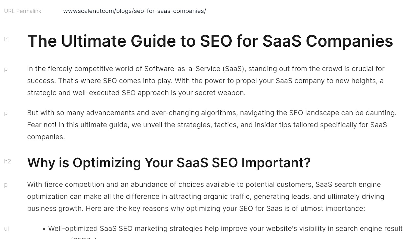Click the ul block tag marker
Screen dimensions: 409x239
[x=6, y=229]
